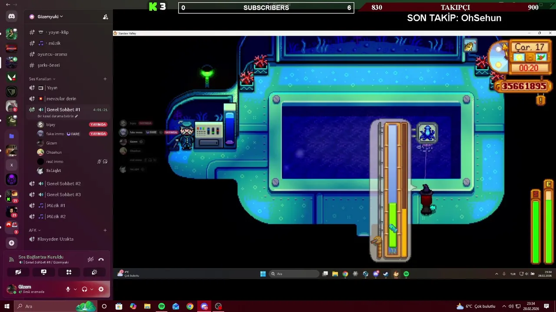Image resolution: width=556 pixels, height=312 pixels.
Task: Start an activity in voice panel
Action: point(69,272)
